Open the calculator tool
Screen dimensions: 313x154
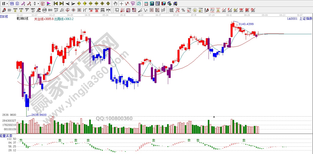(152, 4)
